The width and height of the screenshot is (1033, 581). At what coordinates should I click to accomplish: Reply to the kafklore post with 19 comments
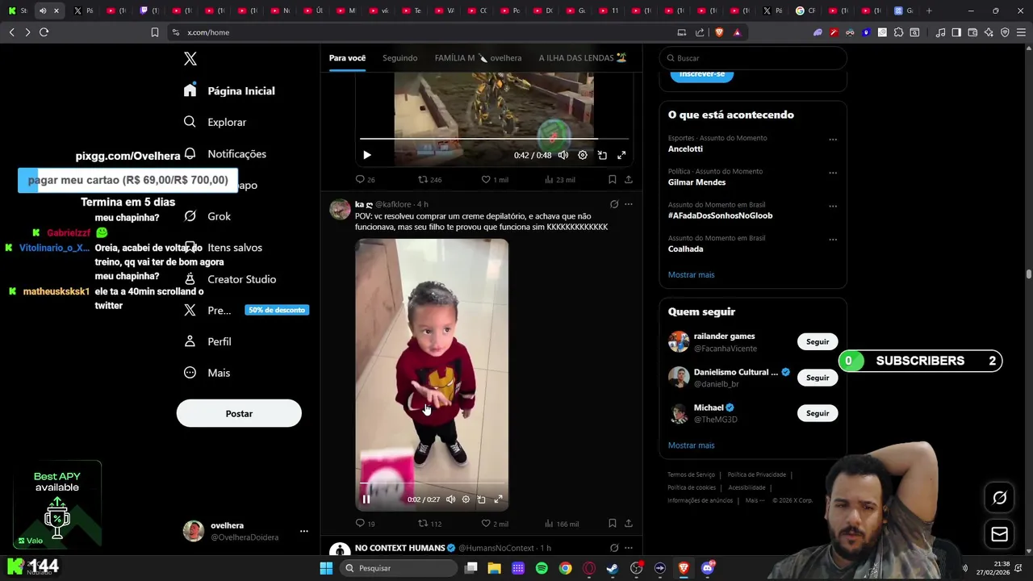point(365,524)
